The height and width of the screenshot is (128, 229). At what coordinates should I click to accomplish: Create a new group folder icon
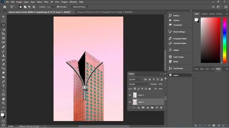tap(152, 108)
